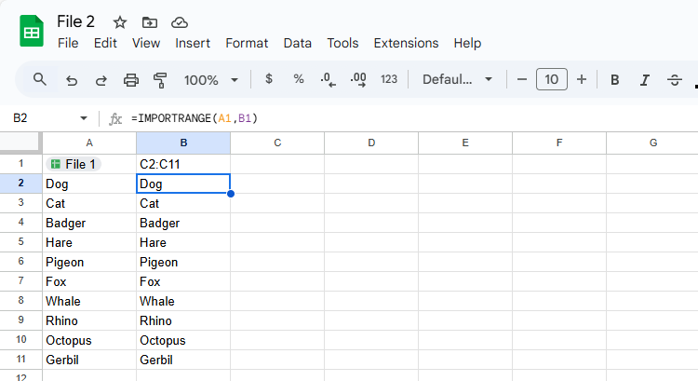698x381 pixels.
Task: Click the undo arrow icon
Action: (x=72, y=80)
